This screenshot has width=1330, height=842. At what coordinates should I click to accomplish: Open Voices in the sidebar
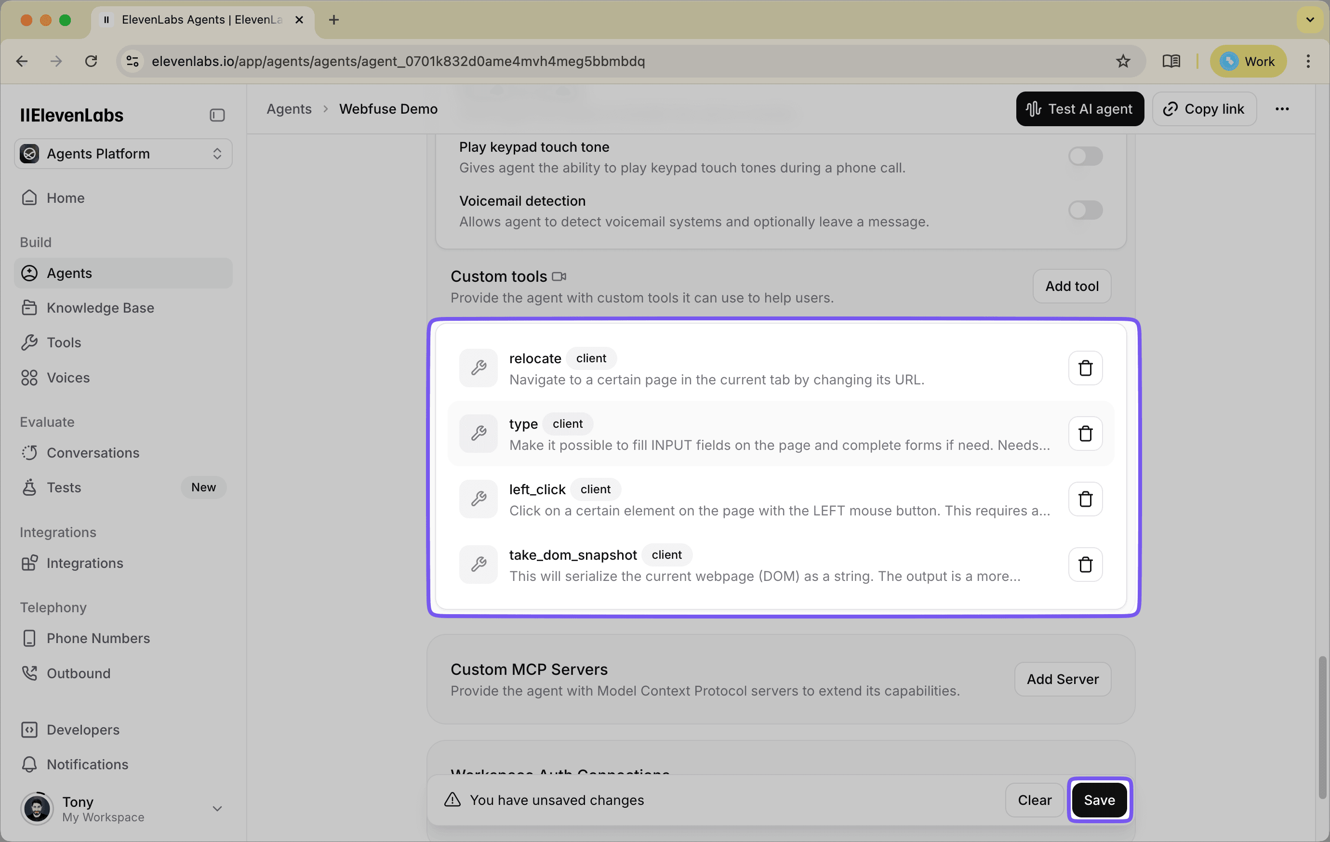coord(68,378)
